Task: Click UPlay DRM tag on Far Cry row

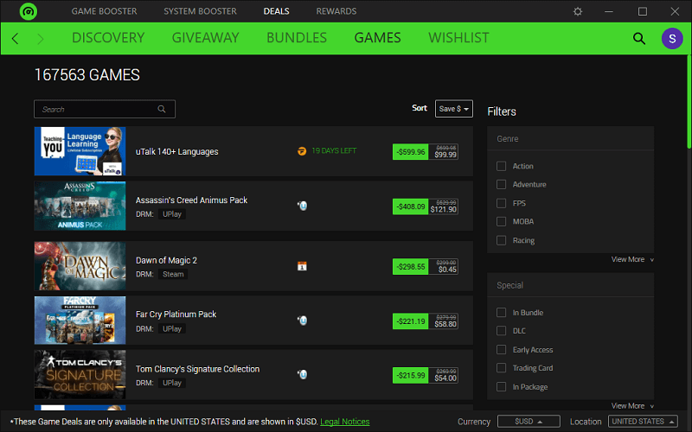Action: pos(172,329)
